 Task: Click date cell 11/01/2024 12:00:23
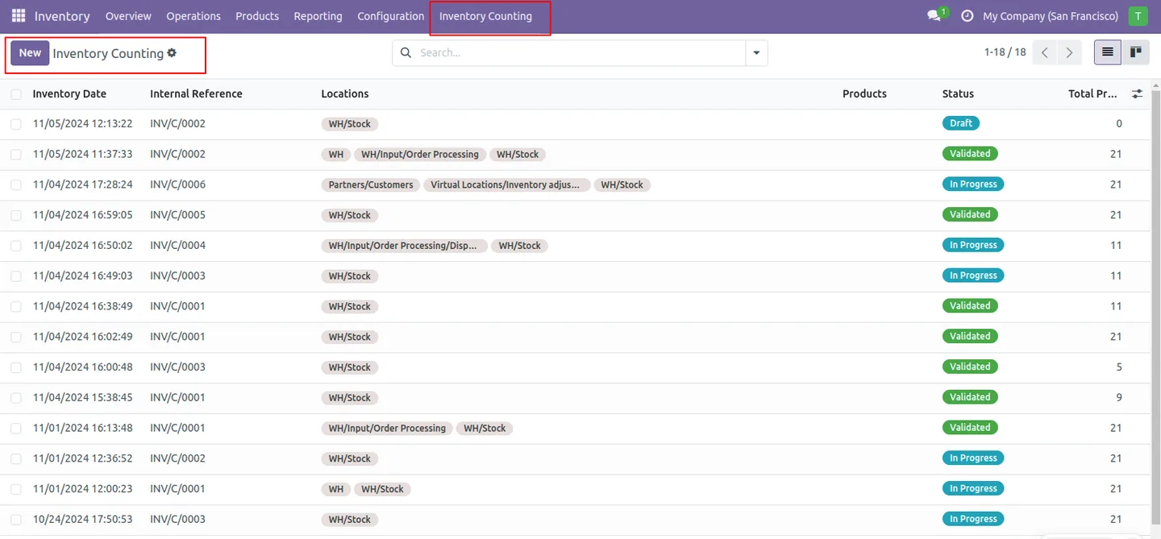pos(83,489)
